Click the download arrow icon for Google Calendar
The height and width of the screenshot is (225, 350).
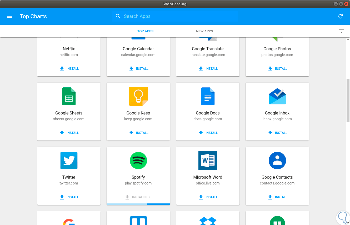tap(131, 69)
